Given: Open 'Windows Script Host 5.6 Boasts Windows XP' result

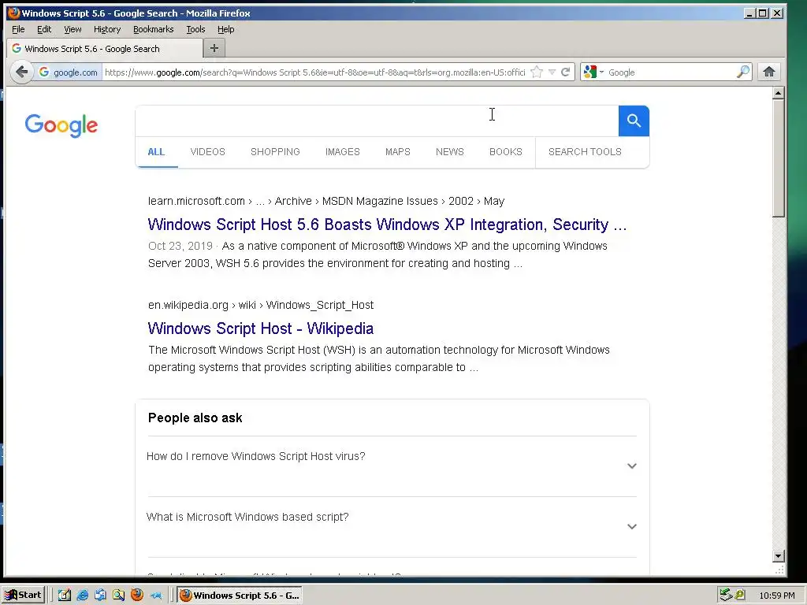Looking at the screenshot, I should coord(387,225).
